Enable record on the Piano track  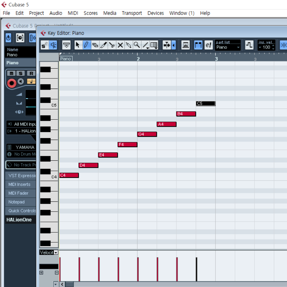pos(11,83)
